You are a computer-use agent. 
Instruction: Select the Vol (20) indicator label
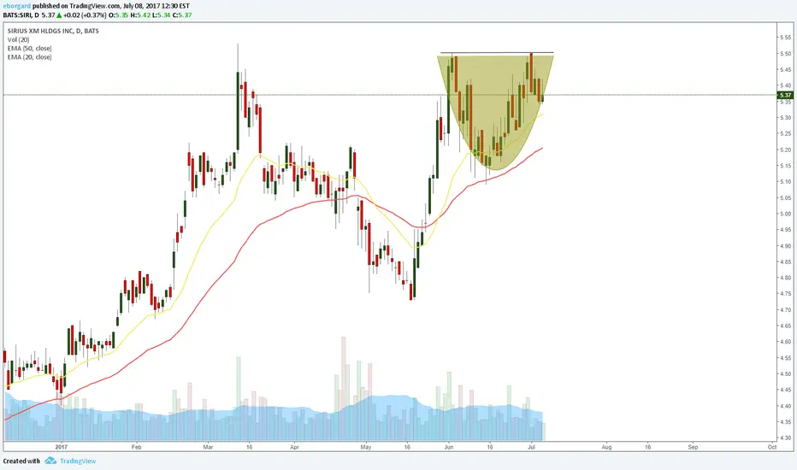(x=18, y=39)
